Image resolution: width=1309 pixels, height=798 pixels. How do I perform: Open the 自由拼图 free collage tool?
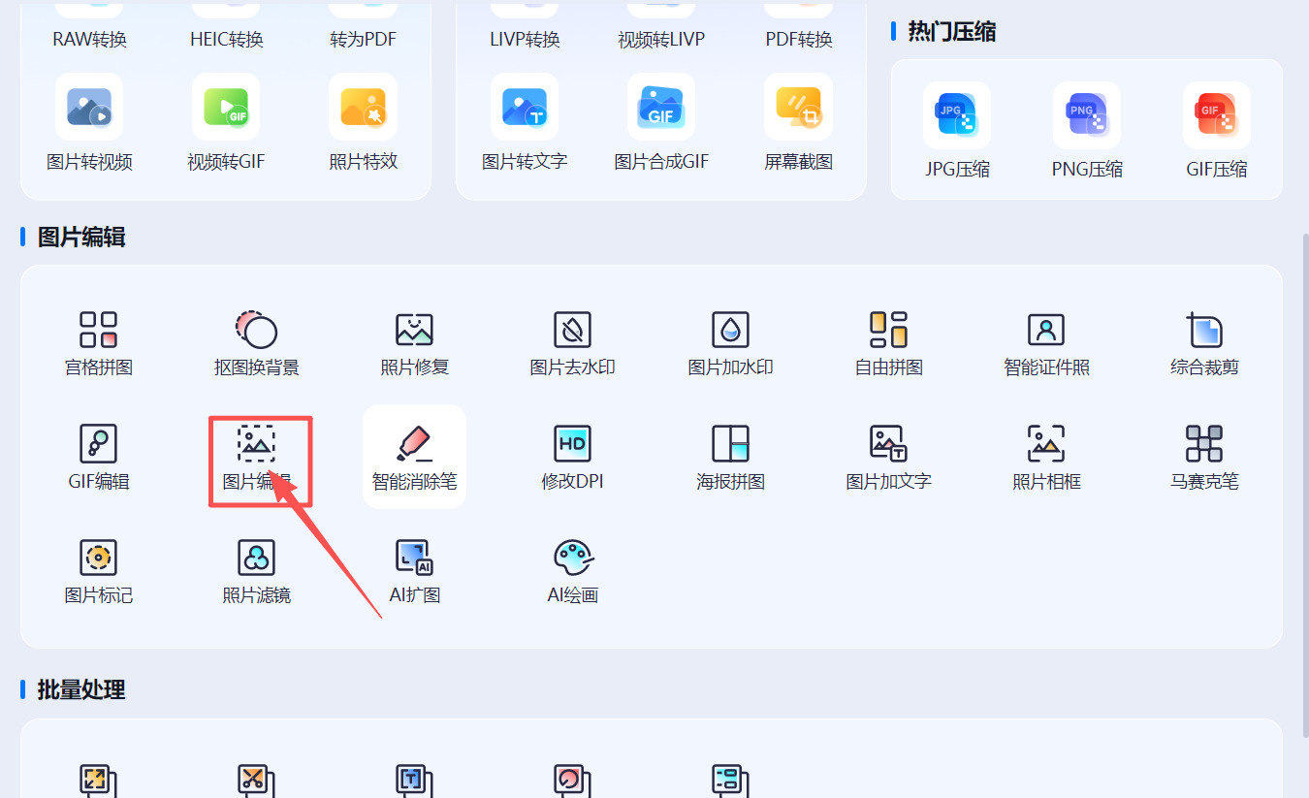click(x=888, y=343)
